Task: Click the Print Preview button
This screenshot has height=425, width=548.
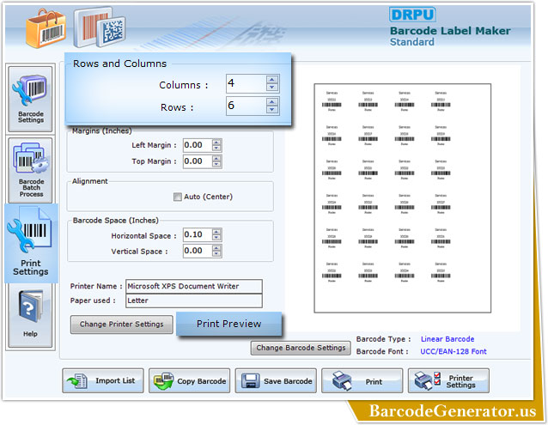Action: coord(229,324)
